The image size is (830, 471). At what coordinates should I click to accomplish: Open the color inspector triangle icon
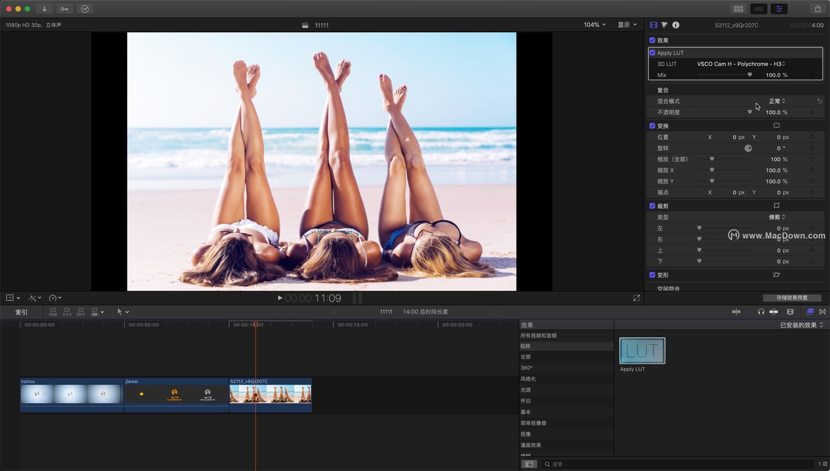[664, 25]
